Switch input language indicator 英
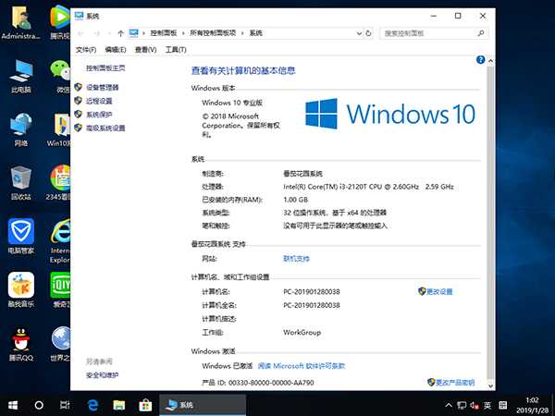Screen dimensions: 555x416 [x=487, y=405]
